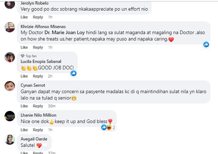Image resolution: width=218 pixels, height=154 pixels.
Task: Open Jerolyn Robelo's profile picture
Action: pyautogui.click(x=10, y=4)
